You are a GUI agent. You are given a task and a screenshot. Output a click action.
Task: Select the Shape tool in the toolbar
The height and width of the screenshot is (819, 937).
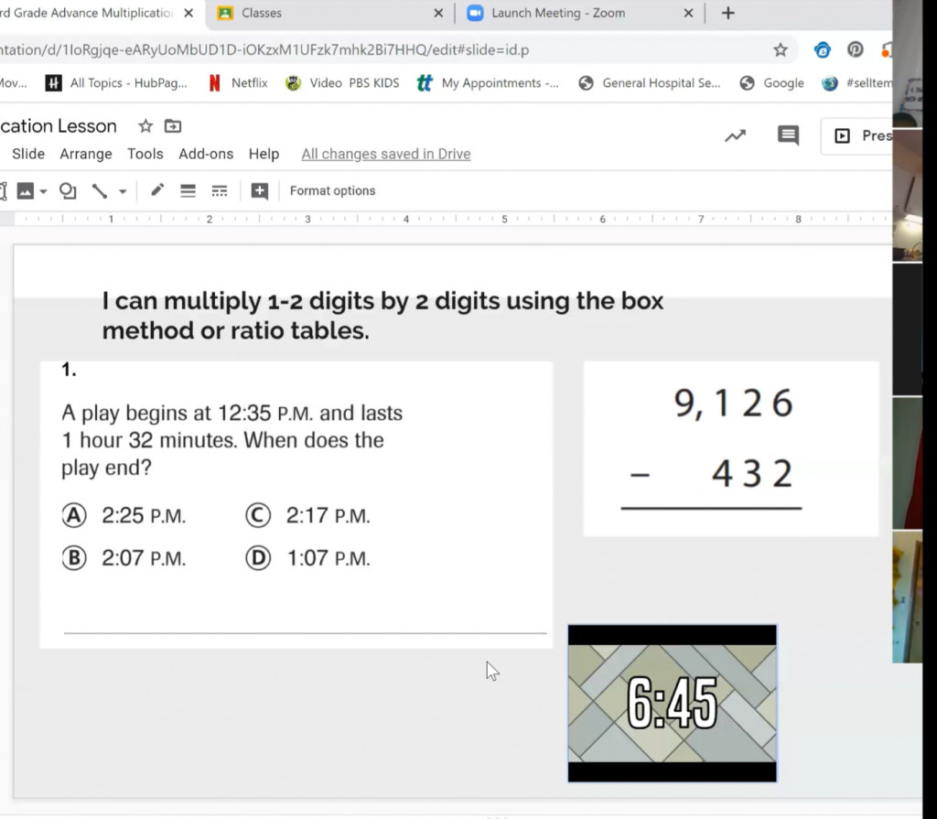(x=68, y=190)
